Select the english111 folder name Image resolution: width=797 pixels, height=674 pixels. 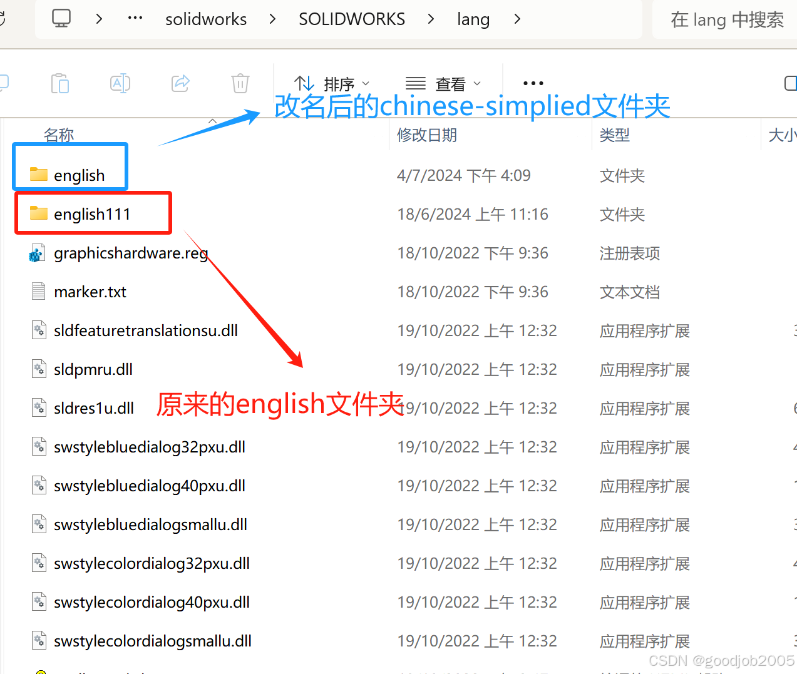92,214
